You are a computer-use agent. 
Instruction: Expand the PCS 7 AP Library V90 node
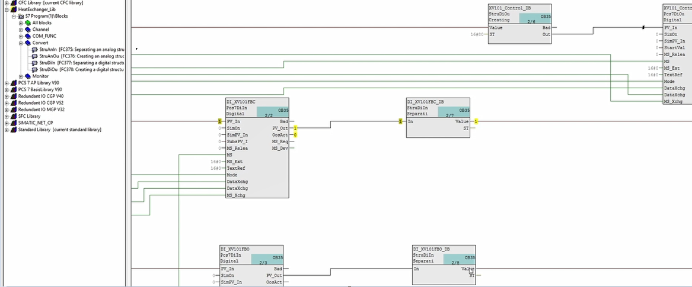pyautogui.click(x=7, y=83)
